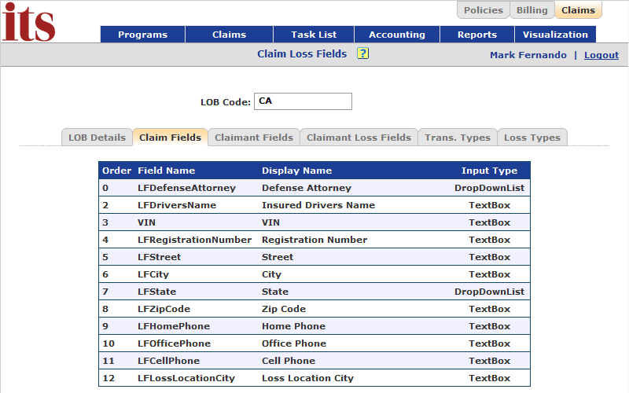This screenshot has width=629, height=393.
Task: Click the Input Type column header
Action: (x=489, y=171)
